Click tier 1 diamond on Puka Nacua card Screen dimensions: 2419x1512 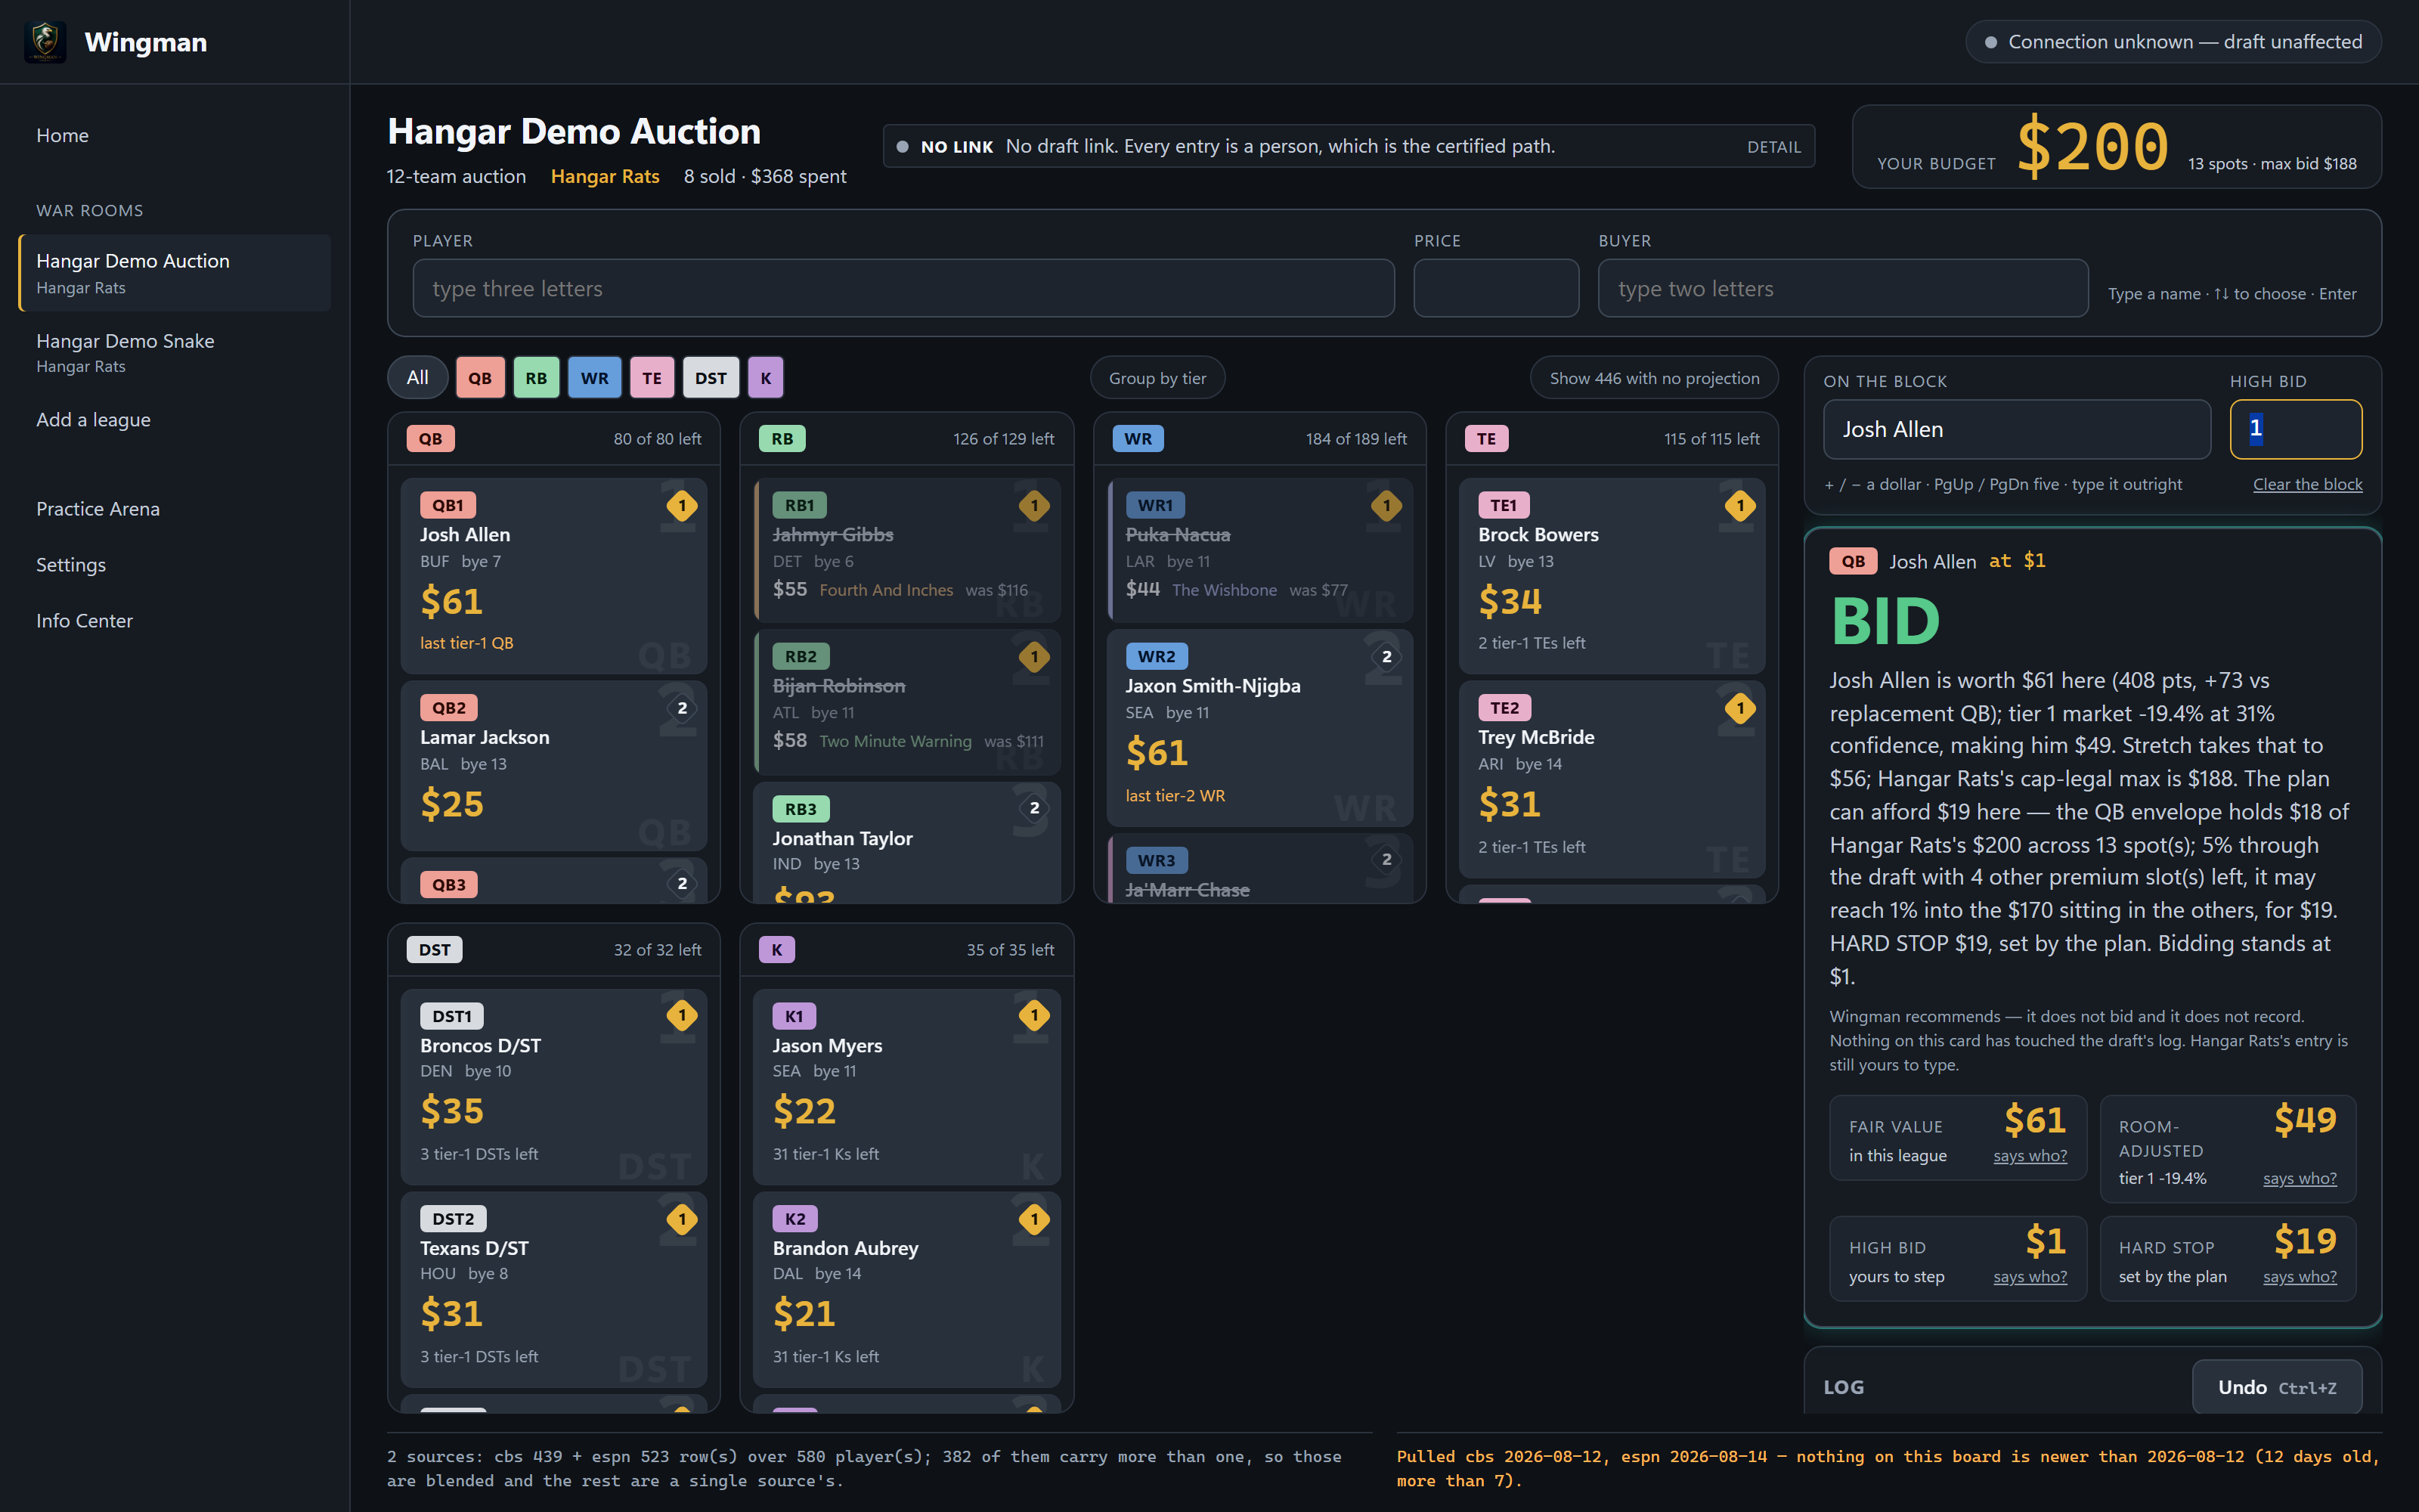tap(1386, 506)
